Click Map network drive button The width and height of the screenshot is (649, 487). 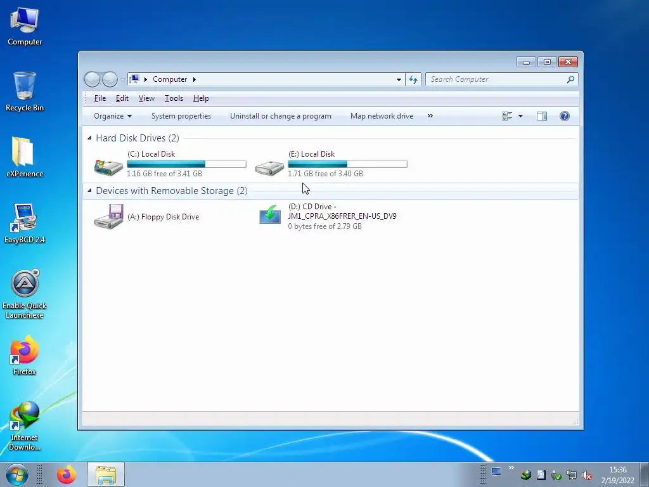pos(382,116)
